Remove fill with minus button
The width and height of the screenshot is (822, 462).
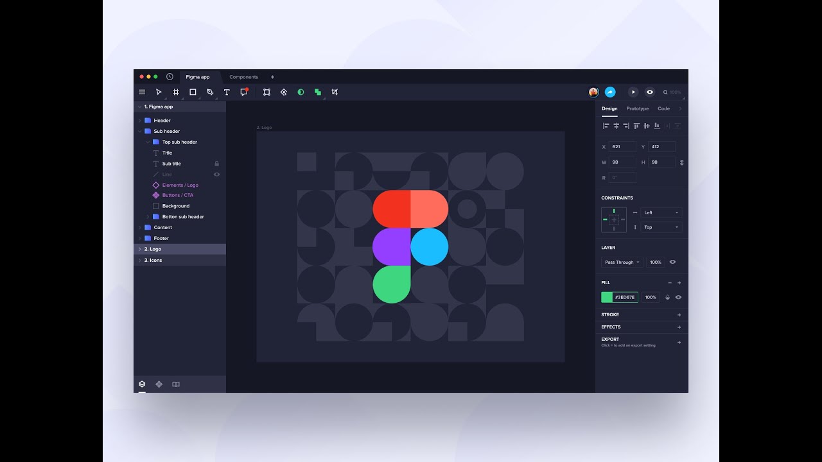[x=670, y=283]
